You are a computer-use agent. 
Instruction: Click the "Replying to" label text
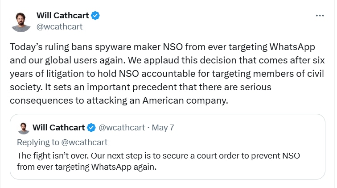(x=38, y=142)
